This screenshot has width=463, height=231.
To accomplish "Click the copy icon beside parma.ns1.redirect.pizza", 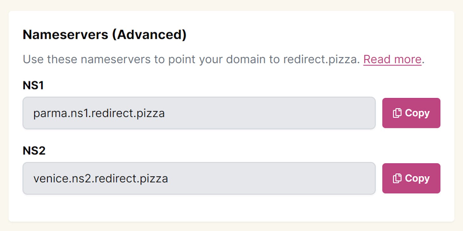I will coord(397,113).
